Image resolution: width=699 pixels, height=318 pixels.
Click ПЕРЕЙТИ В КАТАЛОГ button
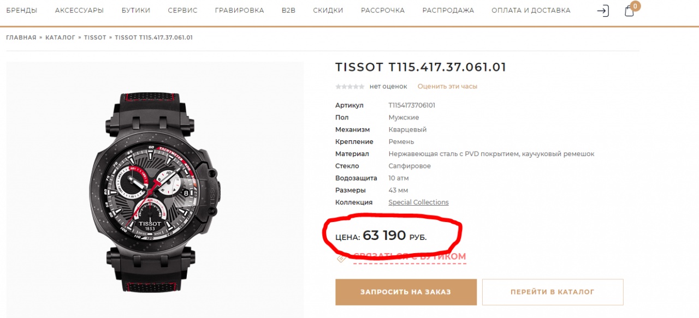[553, 292]
